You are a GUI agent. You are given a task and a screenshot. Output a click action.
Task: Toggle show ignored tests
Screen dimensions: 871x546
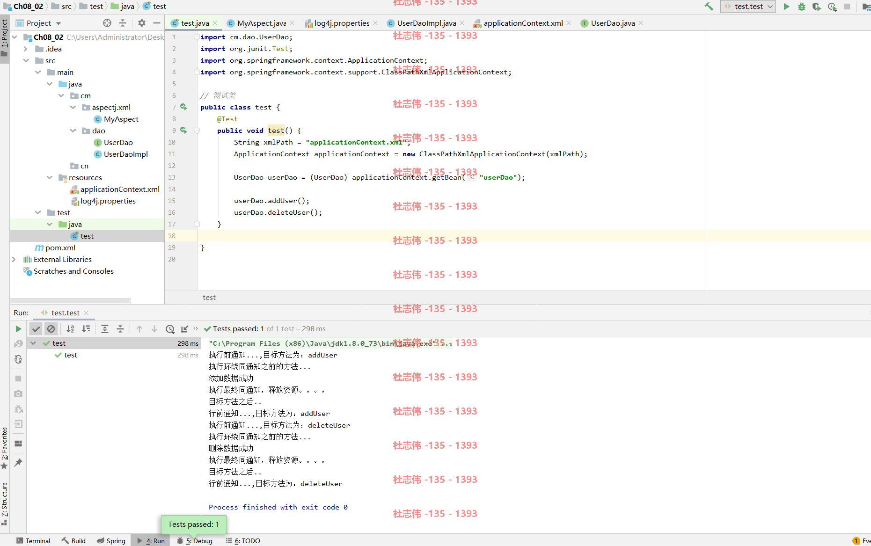tap(51, 329)
